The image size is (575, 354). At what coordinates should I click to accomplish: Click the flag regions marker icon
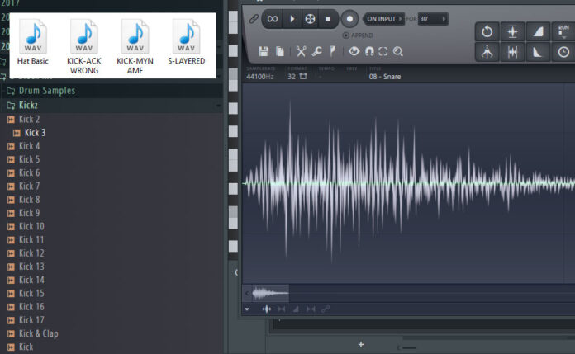pos(332,51)
